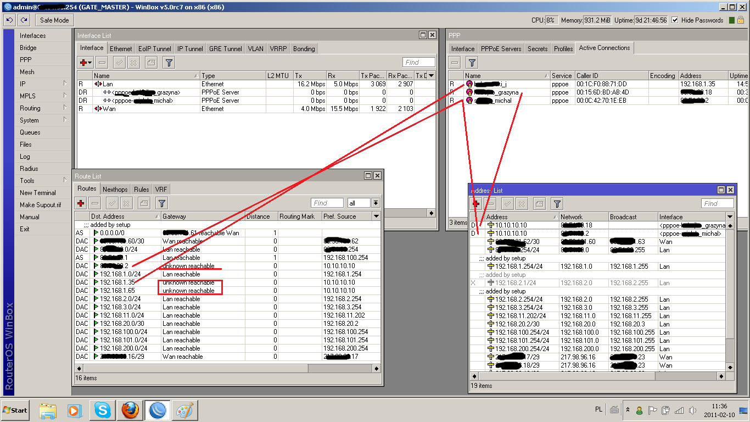
Task: Click the comment button in Route List
Action: (x=143, y=203)
